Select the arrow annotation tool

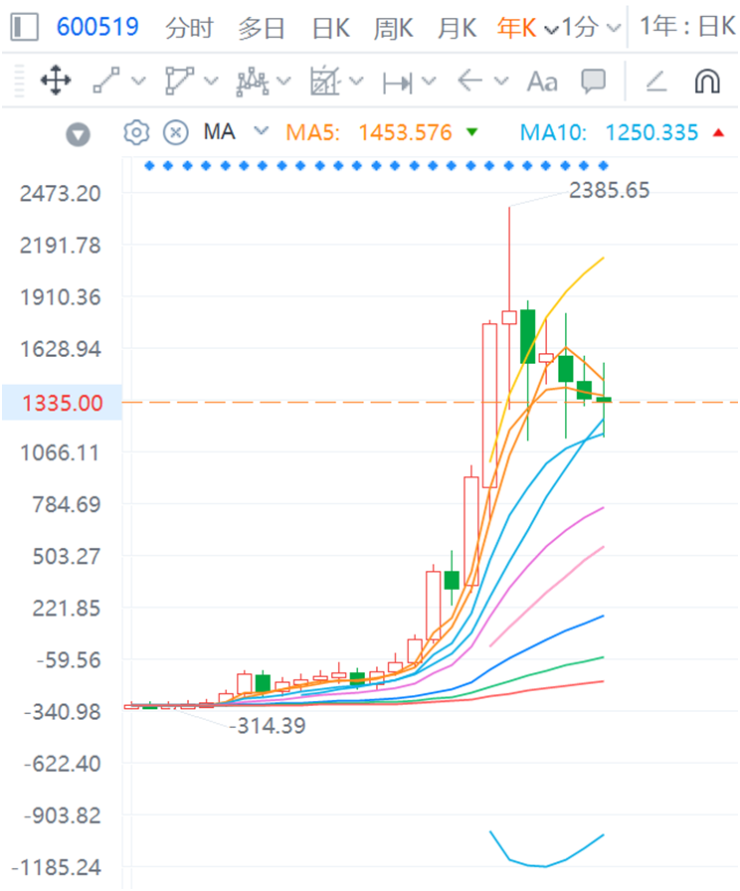coord(470,81)
